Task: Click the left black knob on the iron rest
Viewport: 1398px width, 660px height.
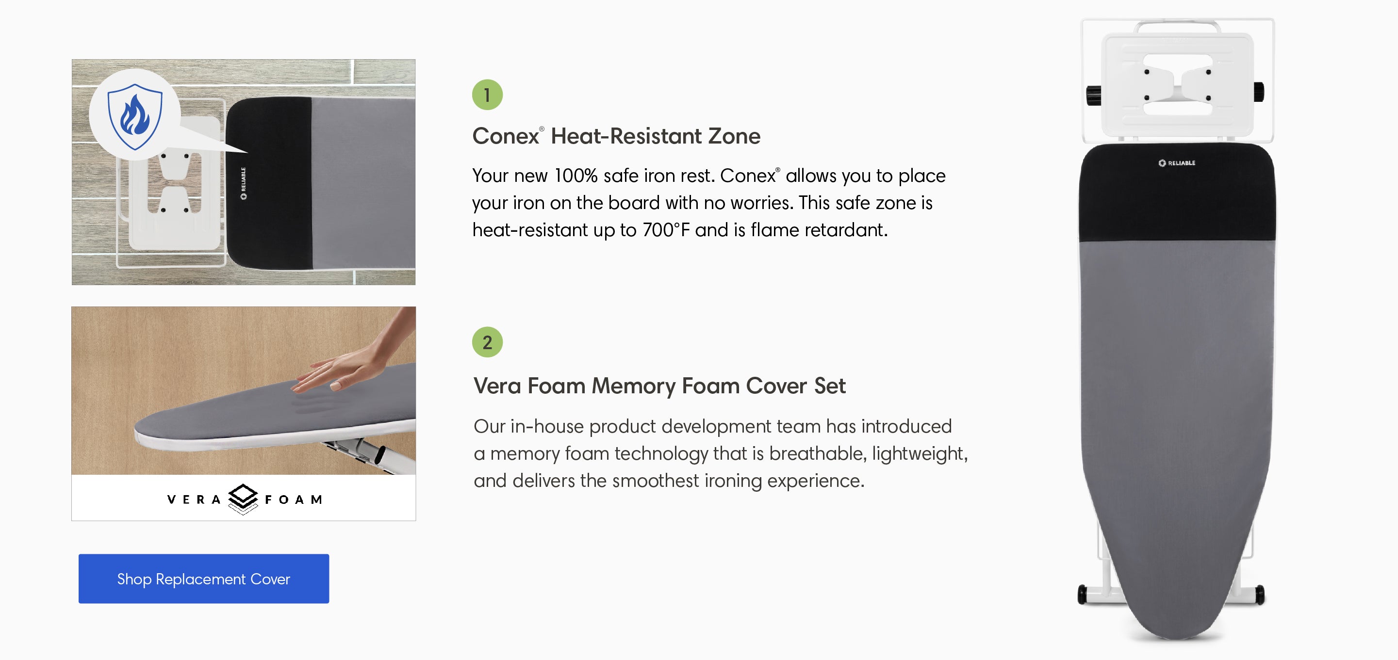Action: tap(1092, 96)
